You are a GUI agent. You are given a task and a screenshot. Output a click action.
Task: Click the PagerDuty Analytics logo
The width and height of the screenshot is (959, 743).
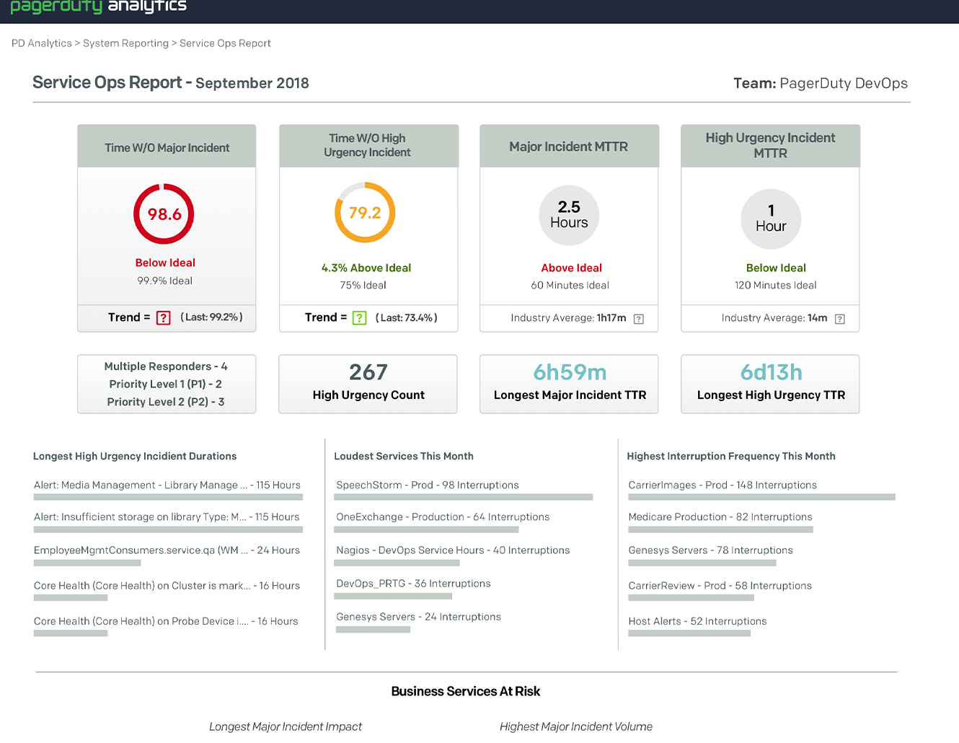(99, 7)
